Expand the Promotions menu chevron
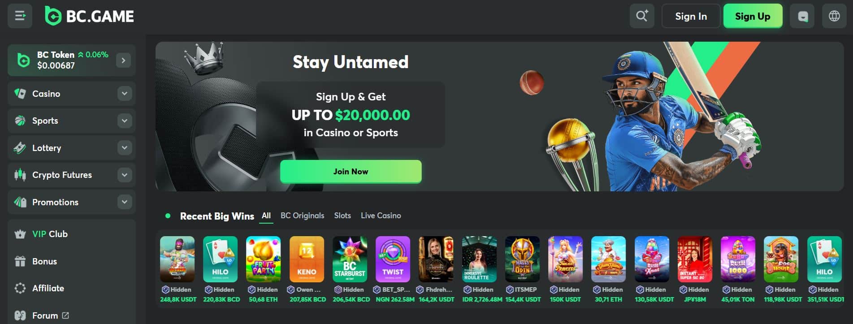The height and width of the screenshot is (324, 853). pos(125,202)
